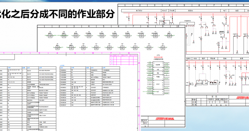
Task: Select column 10 header on the lamp layout sheet
Action: (178, 26)
